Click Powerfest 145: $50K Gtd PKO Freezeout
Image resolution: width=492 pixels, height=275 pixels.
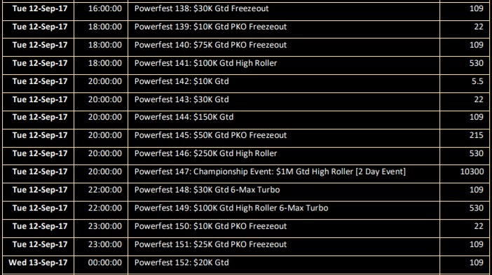(x=210, y=135)
